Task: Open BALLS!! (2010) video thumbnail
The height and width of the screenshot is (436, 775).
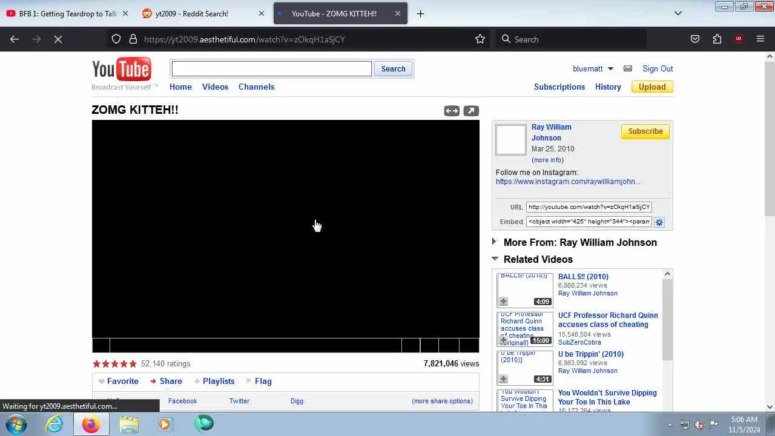Action: coord(525,290)
